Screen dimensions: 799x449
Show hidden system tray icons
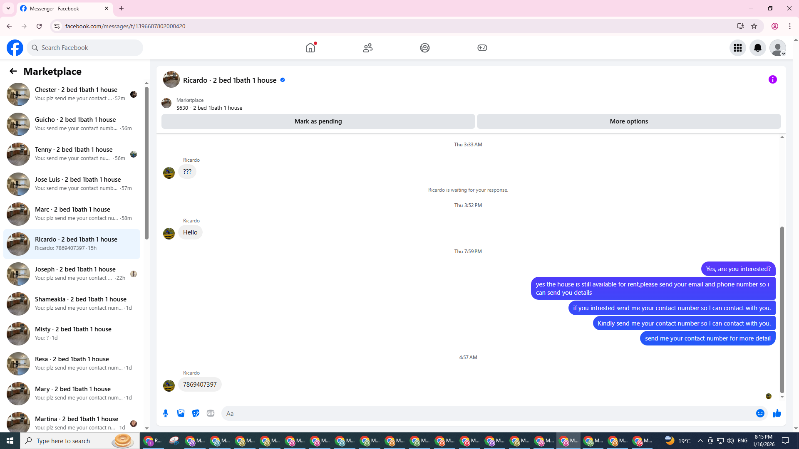700,441
